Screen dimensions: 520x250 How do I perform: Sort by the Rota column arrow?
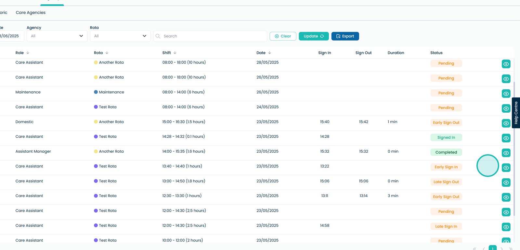(x=107, y=53)
